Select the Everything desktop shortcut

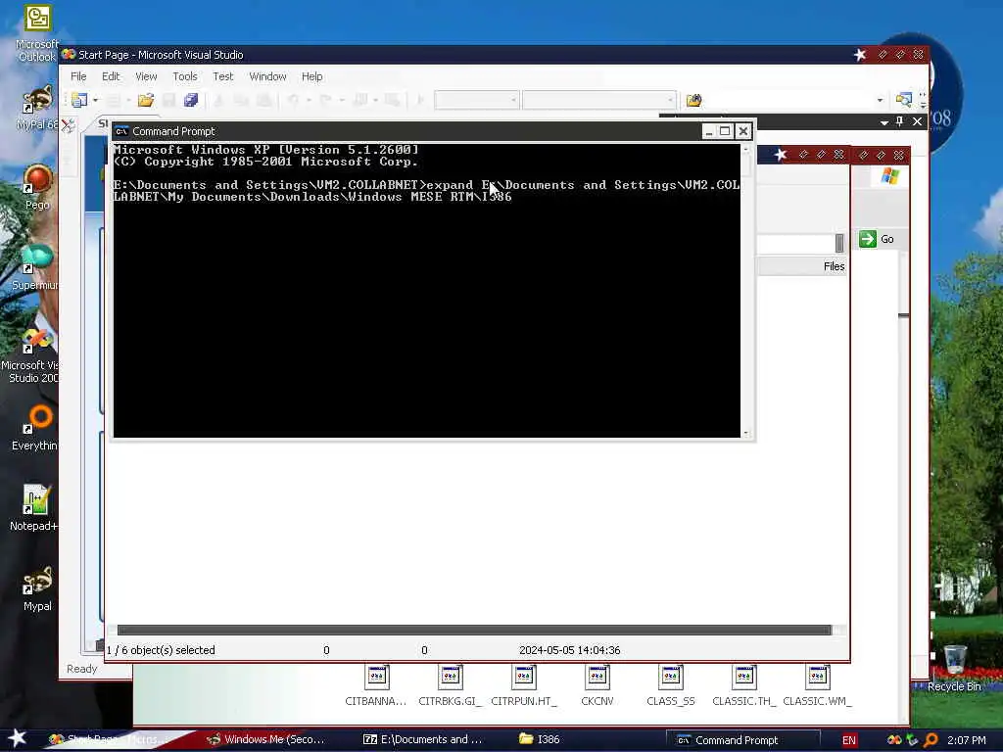[35, 428]
